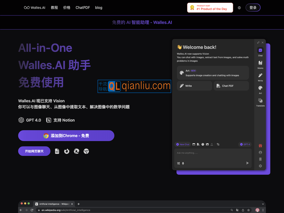The height and width of the screenshot is (213, 284).
Task: Toggle the chat options sliders icon
Action: (x=218, y=144)
